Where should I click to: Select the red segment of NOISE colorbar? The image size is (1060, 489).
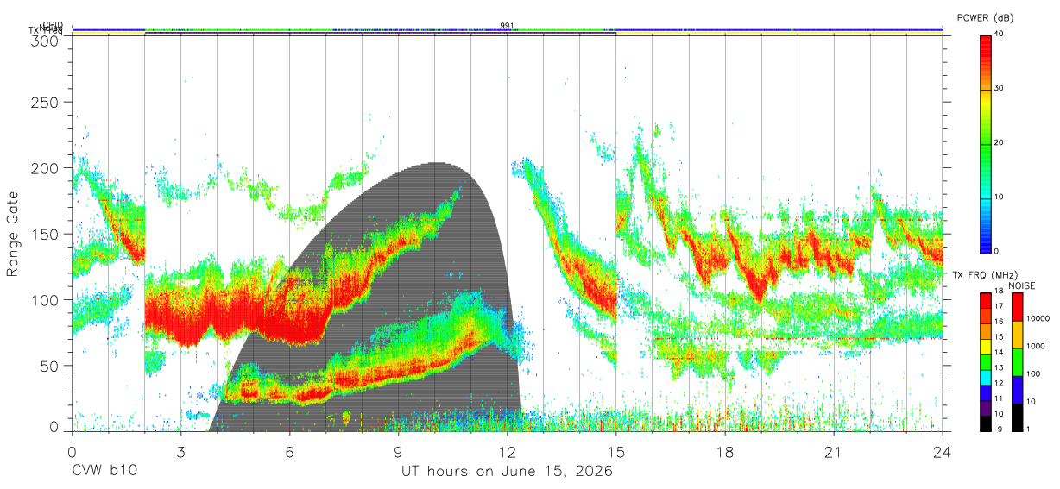[x=1016, y=307]
